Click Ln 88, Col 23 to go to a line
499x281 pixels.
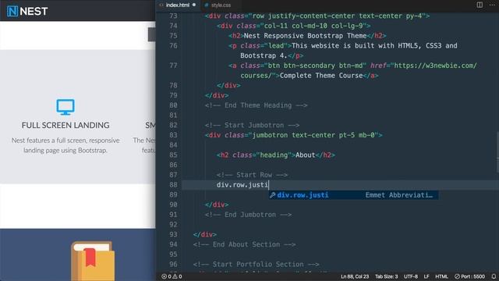355,276
